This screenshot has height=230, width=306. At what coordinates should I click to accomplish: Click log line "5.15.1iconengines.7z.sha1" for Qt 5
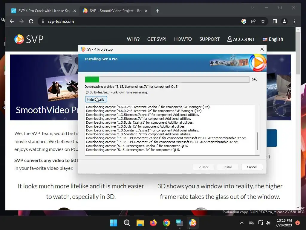click(x=137, y=146)
